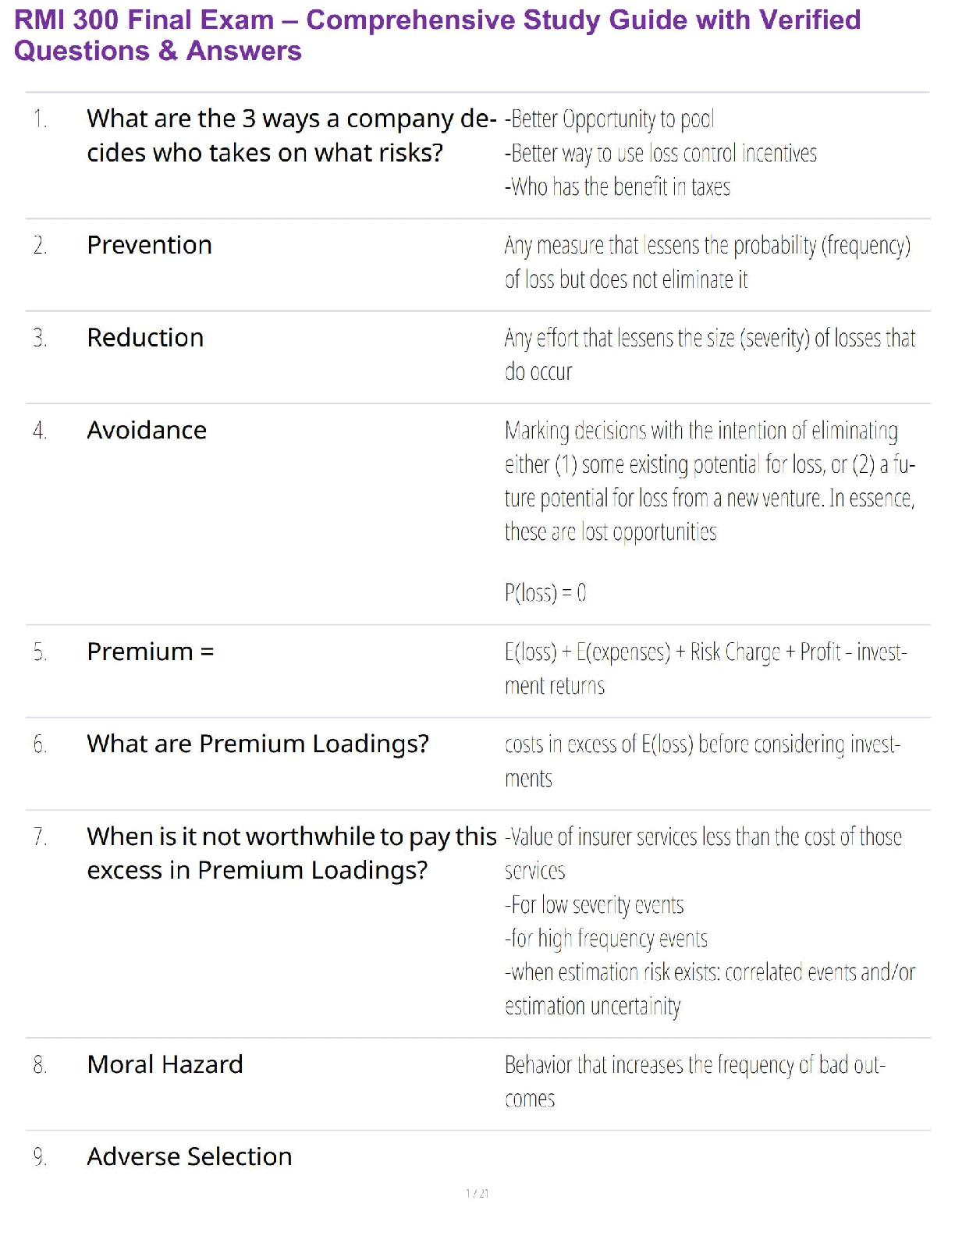Viewport: 955px width, 1236px height.
Task: Click the 'Premium =' term
Action: pos(150,652)
